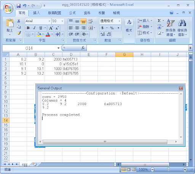This screenshot has width=195, height=174.
Task: Toggle top vertical alignment
Action: [x=71, y=21]
